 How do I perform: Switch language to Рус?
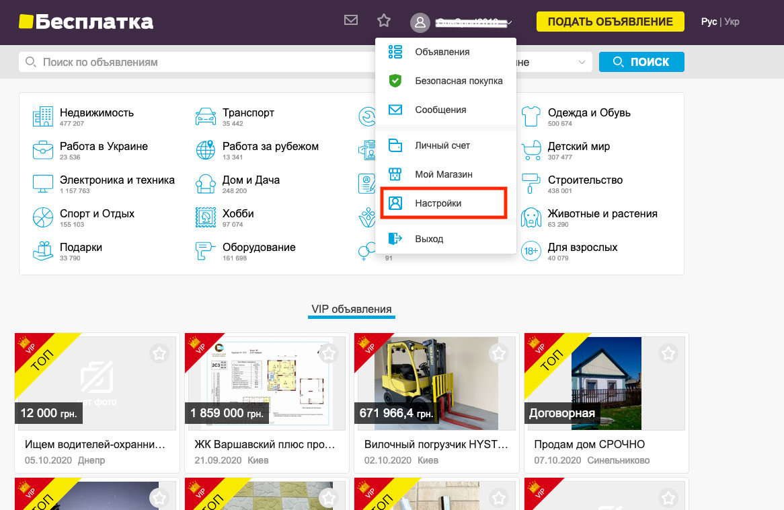pyautogui.click(x=709, y=22)
